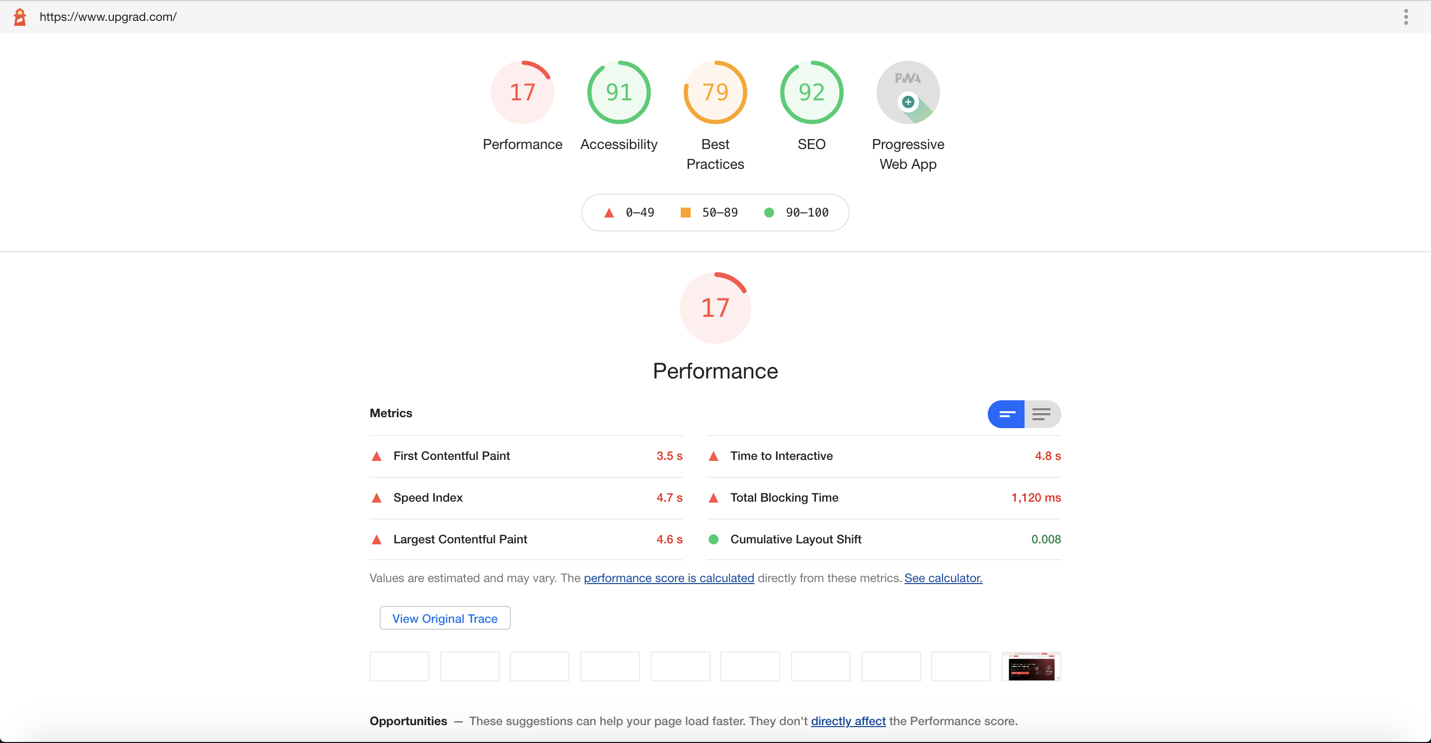The width and height of the screenshot is (1431, 743).
Task: Open the See calculator link
Action: (943, 578)
